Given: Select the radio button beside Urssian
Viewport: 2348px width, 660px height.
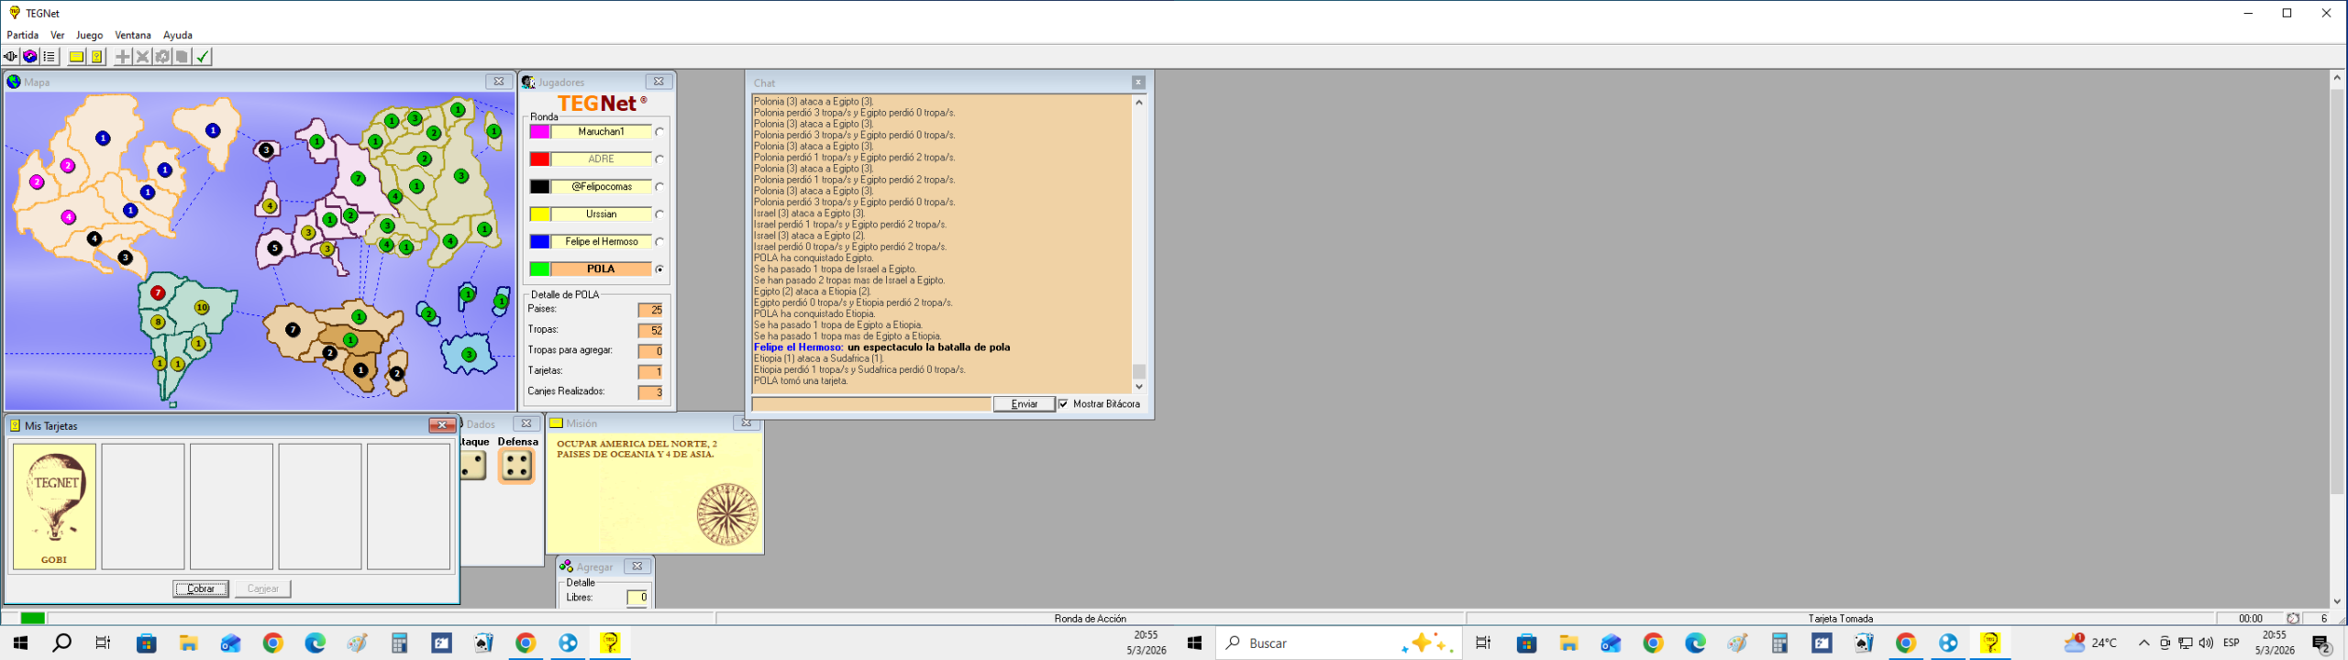Looking at the screenshot, I should coord(659,214).
